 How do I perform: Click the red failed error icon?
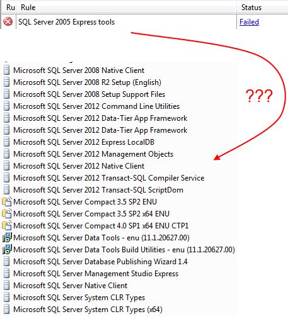tap(8, 22)
